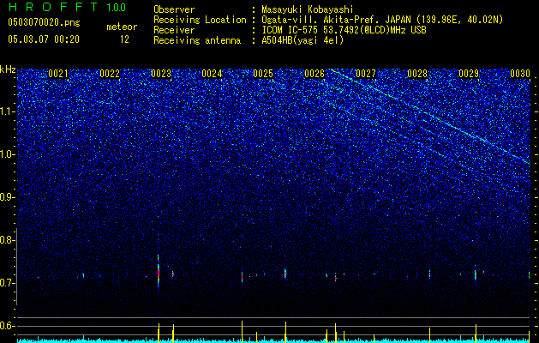Click the 0030 time marker
This screenshot has width=539, height=343.
[x=520, y=74]
